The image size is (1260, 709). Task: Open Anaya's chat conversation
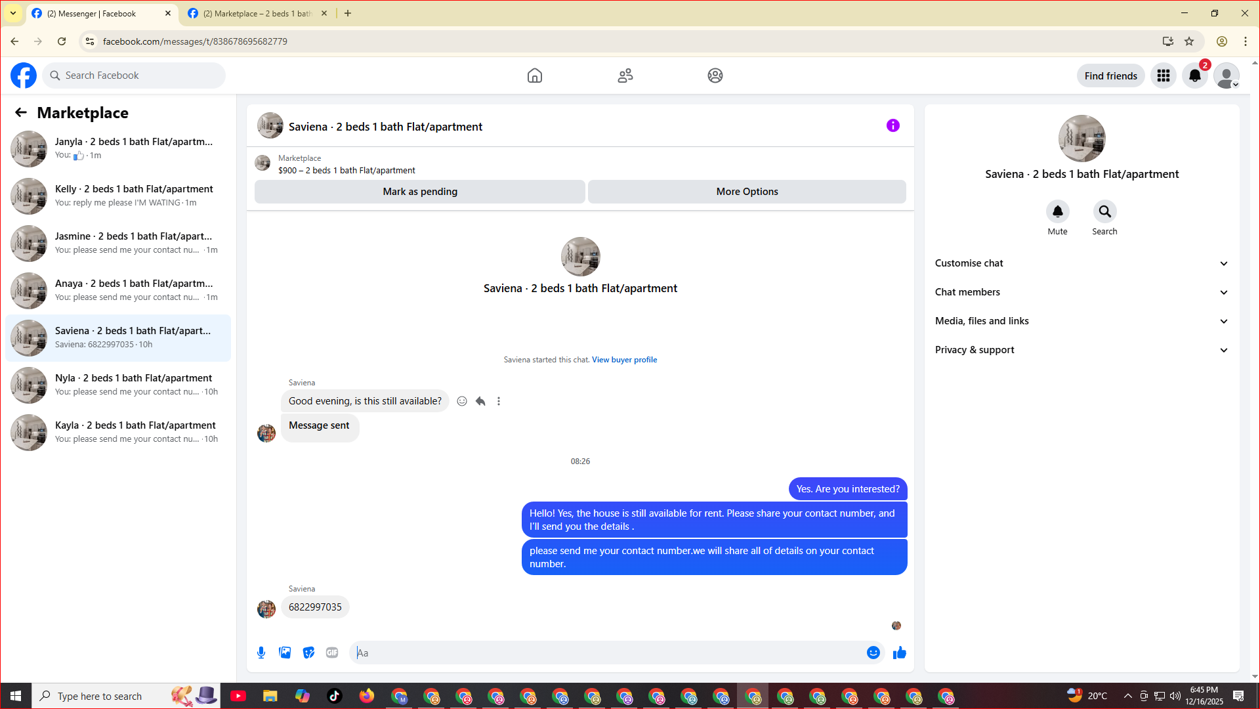118,291
